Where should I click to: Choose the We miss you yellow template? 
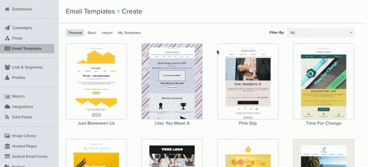tap(96, 153)
